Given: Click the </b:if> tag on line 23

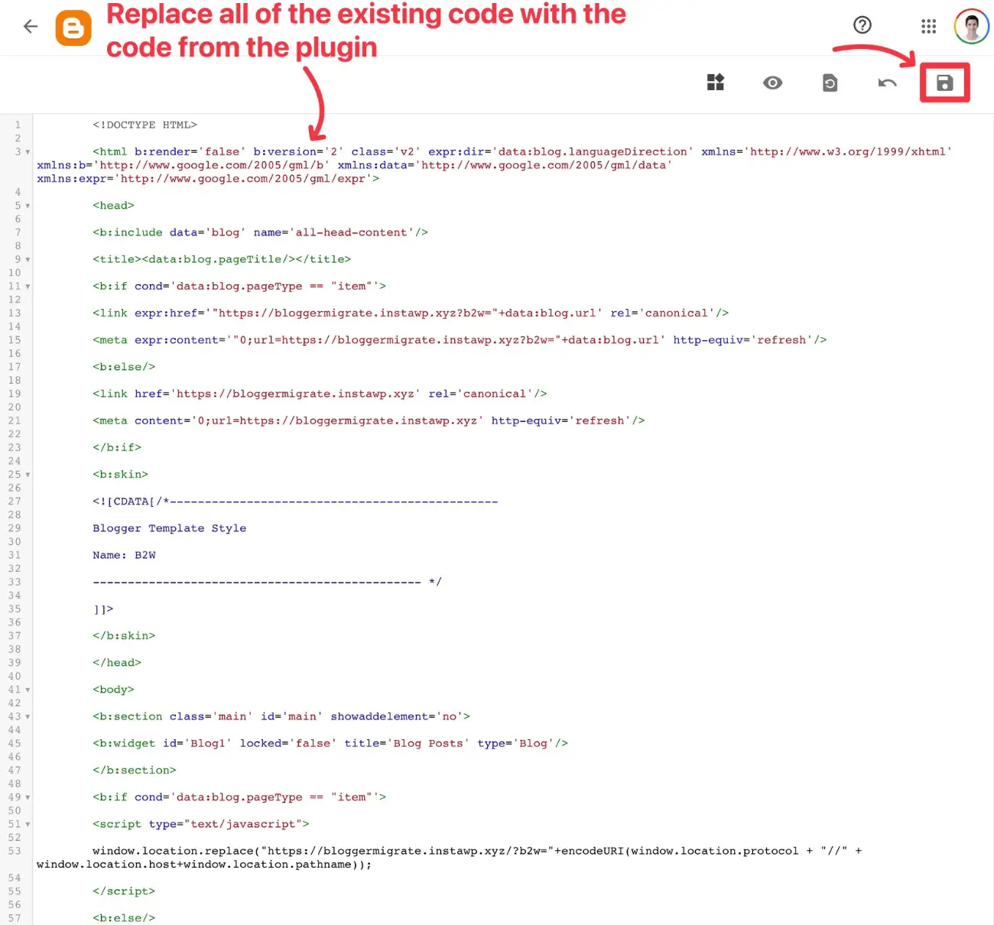Looking at the screenshot, I should point(117,448).
